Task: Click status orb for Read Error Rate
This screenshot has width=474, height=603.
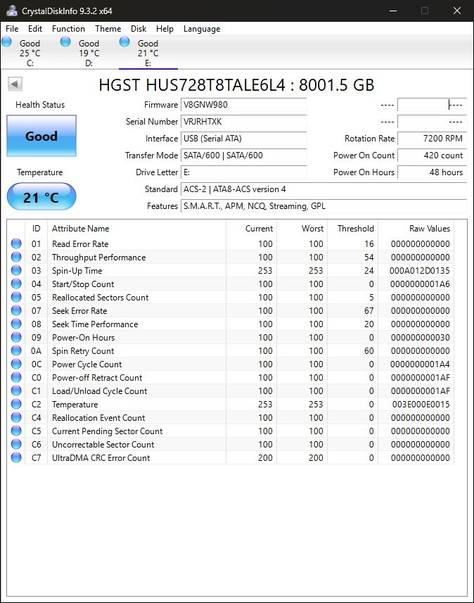Action: tap(16, 243)
